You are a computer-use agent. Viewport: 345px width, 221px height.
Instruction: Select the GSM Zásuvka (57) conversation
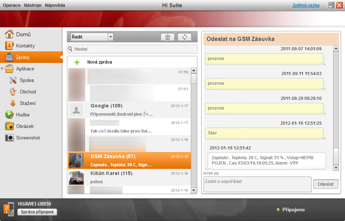coord(129,161)
